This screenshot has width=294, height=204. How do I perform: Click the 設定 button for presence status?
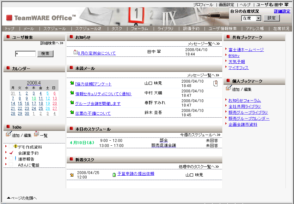[272, 18]
